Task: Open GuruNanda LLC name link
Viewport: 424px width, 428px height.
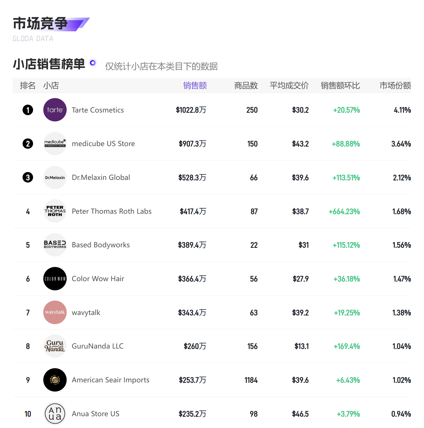Action: 98,346
